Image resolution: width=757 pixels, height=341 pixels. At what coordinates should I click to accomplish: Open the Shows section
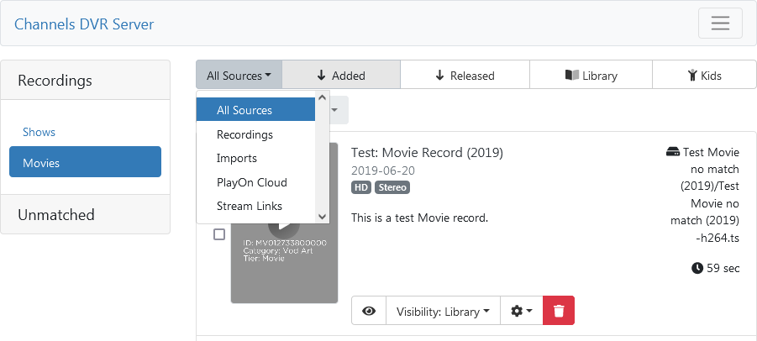(39, 132)
